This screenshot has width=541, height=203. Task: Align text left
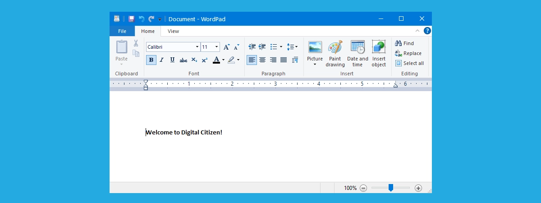coord(252,60)
